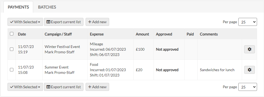Select the Payments tab
Image resolution: width=264 pixels, height=97 pixels.
18,7
